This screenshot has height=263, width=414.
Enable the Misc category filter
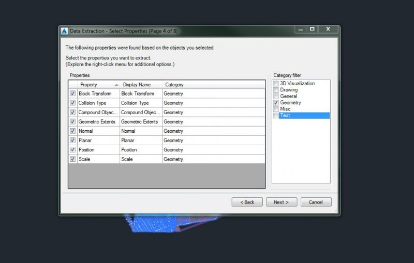[x=276, y=109]
